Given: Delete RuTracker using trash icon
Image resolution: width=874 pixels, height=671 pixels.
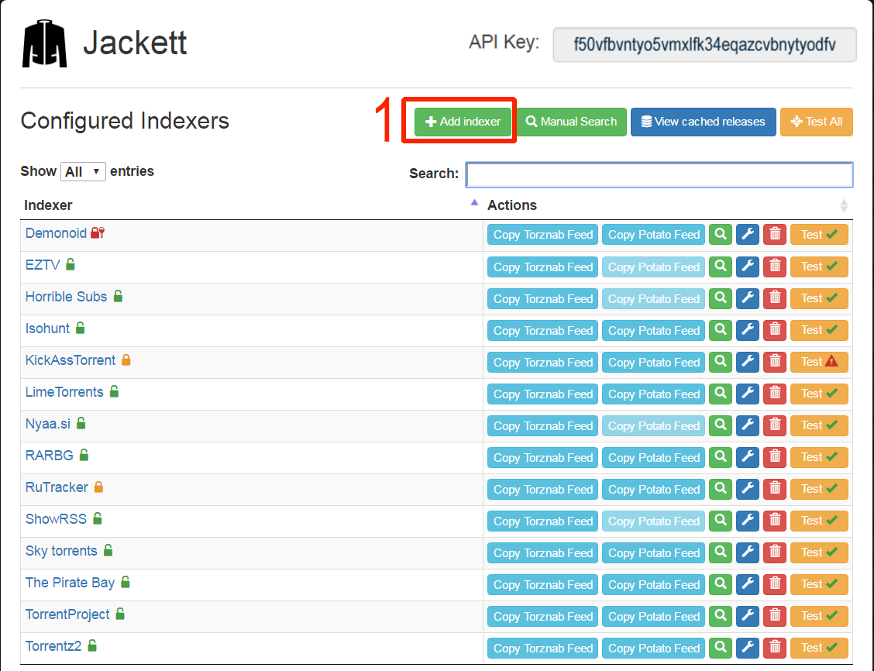Looking at the screenshot, I should point(775,489).
